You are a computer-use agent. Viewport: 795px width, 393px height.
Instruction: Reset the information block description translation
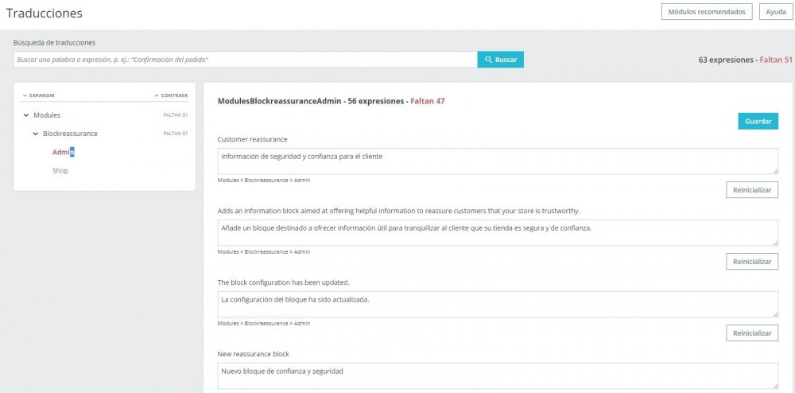point(752,261)
